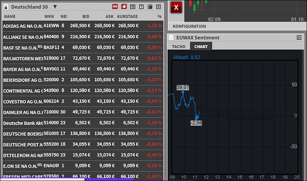Click Adidas bid price 268,500 €
This screenshot has width=307, height=181.
point(80,26)
